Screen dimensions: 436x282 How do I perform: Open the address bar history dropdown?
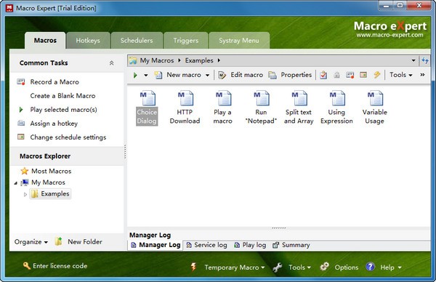pyautogui.click(x=413, y=60)
